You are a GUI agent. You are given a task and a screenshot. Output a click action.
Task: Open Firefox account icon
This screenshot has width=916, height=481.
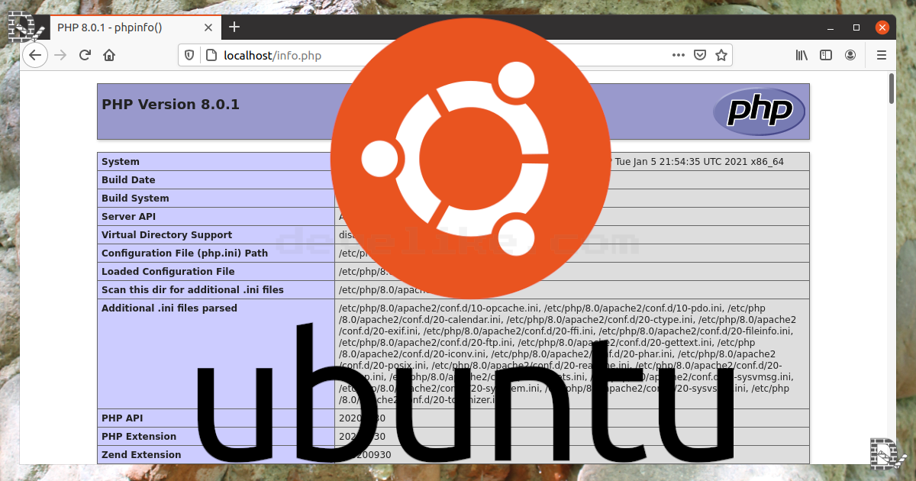coord(850,55)
